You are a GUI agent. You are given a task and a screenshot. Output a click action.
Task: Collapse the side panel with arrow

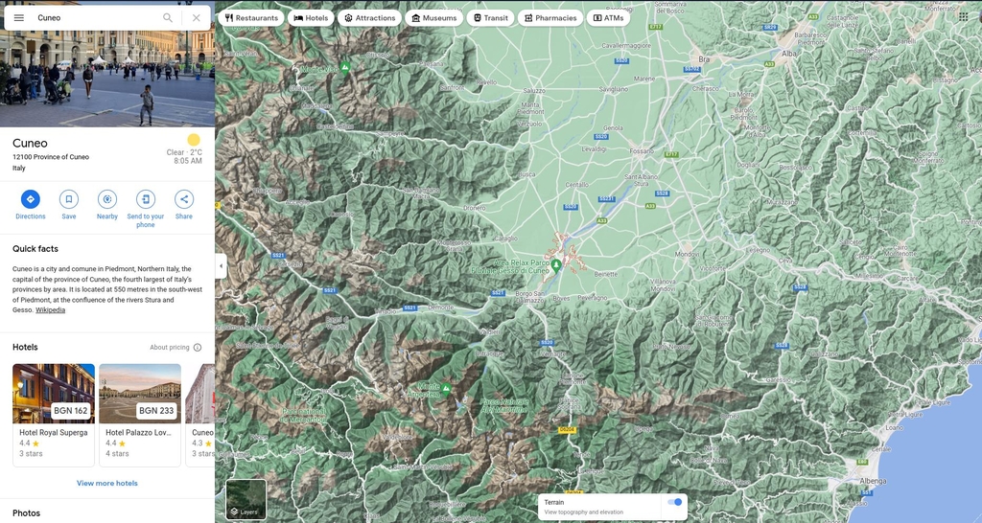point(221,265)
